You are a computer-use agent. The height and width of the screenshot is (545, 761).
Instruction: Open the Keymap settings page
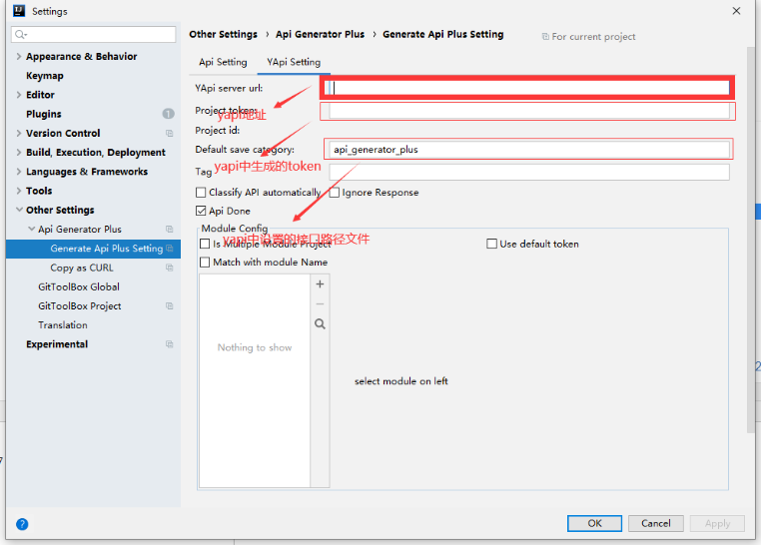(45, 76)
